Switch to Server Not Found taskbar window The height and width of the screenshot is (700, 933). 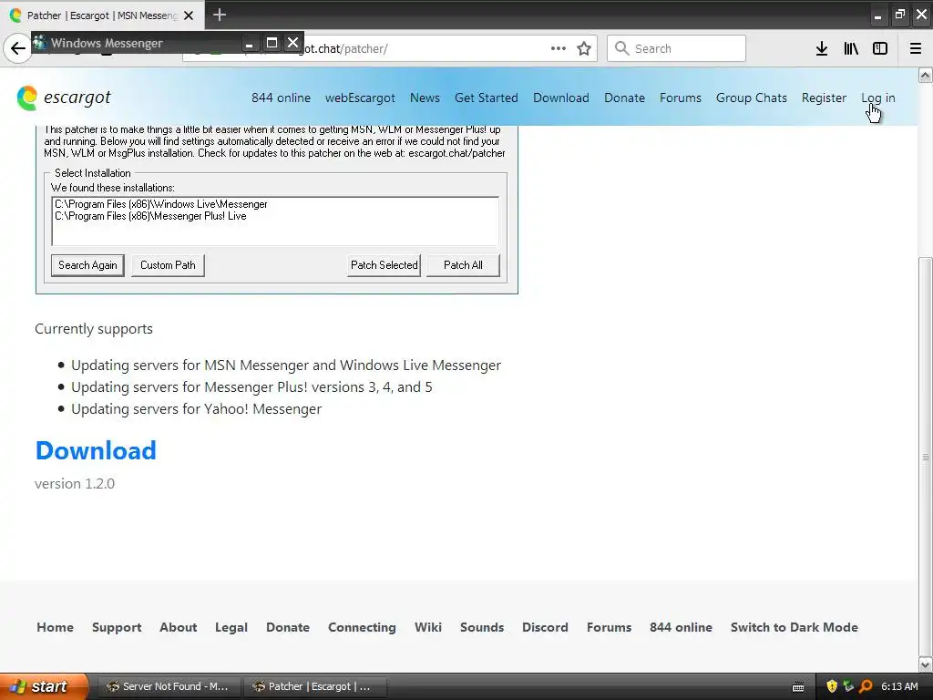(168, 686)
